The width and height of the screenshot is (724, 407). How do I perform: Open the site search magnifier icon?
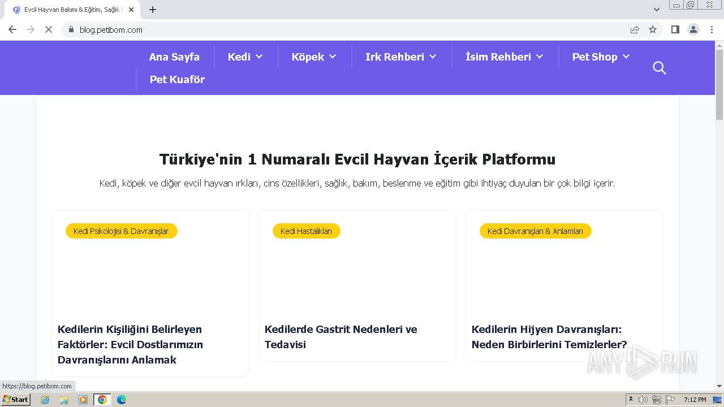click(x=659, y=68)
